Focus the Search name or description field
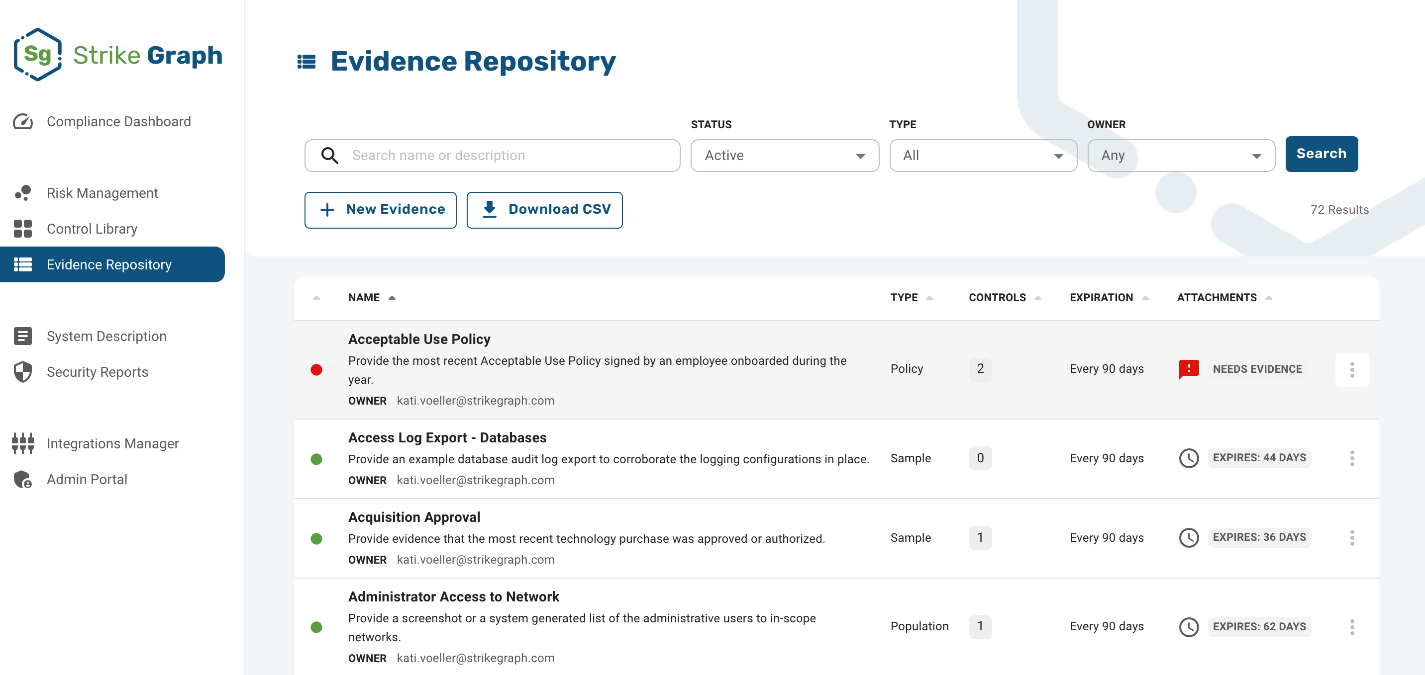The height and width of the screenshot is (675, 1425). (x=493, y=156)
